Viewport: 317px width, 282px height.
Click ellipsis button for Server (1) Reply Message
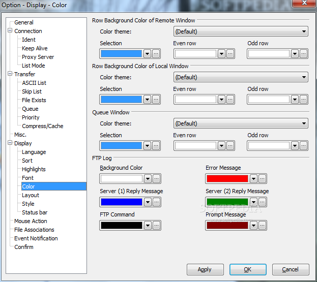(157, 202)
